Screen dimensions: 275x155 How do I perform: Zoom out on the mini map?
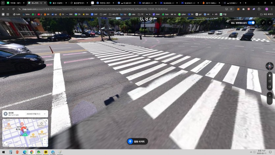click(45, 144)
